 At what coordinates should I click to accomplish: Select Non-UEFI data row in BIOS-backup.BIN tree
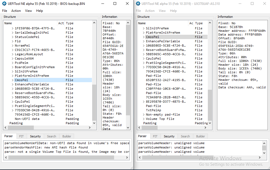pyautogui.click(x=48, y=119)
